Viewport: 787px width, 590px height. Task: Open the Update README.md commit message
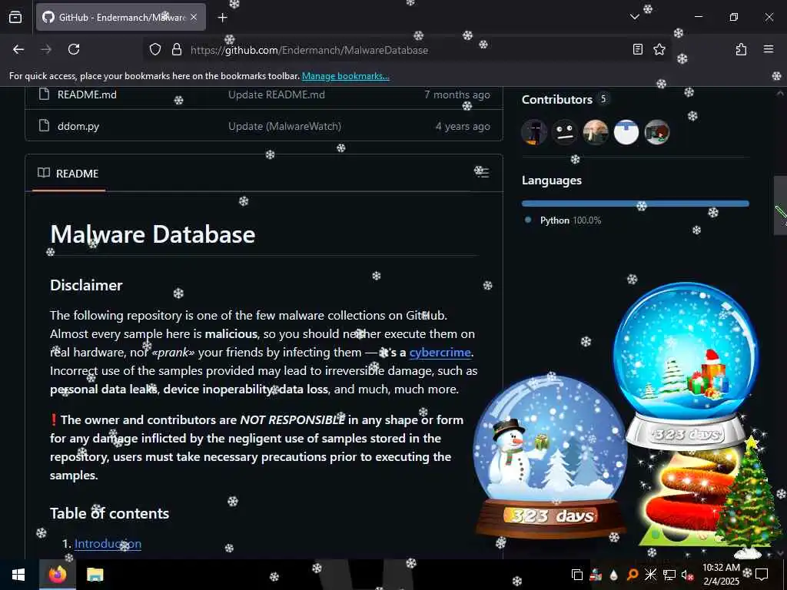pyautogui.click(x=277, y=94)
